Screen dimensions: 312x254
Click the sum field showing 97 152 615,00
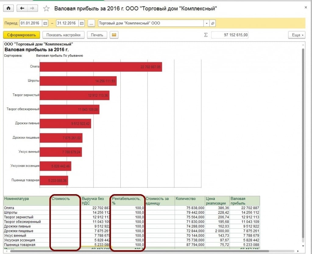point(230,35)
